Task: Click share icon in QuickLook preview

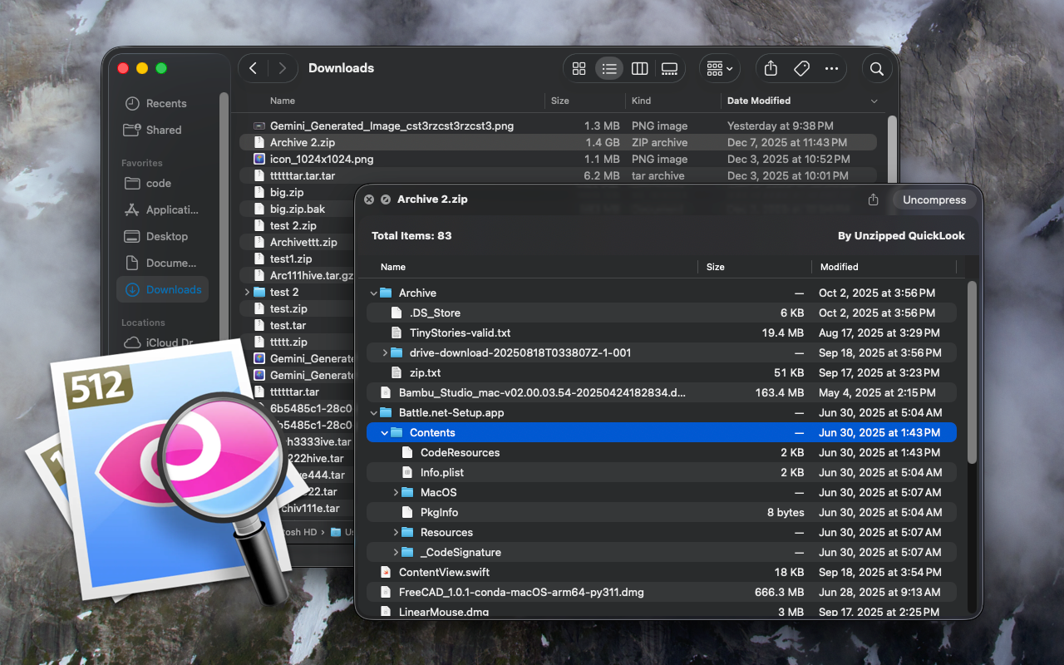Action: click(873, 199)
